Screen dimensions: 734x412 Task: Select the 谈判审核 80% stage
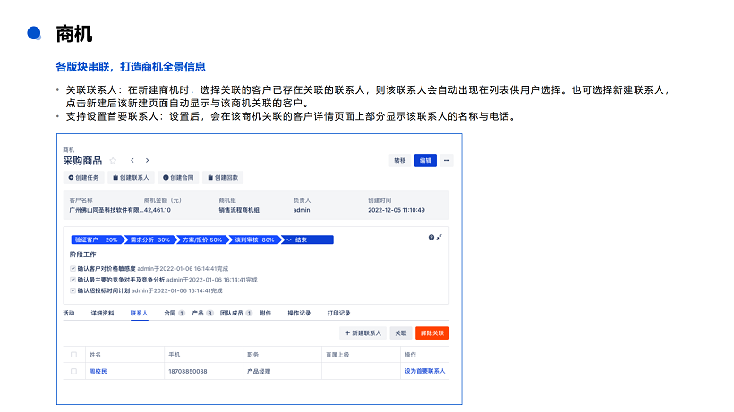(x=254, y=240)
